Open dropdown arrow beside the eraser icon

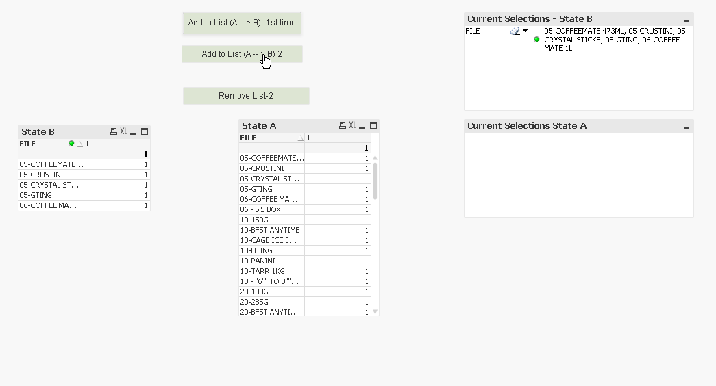click(525, 31)
